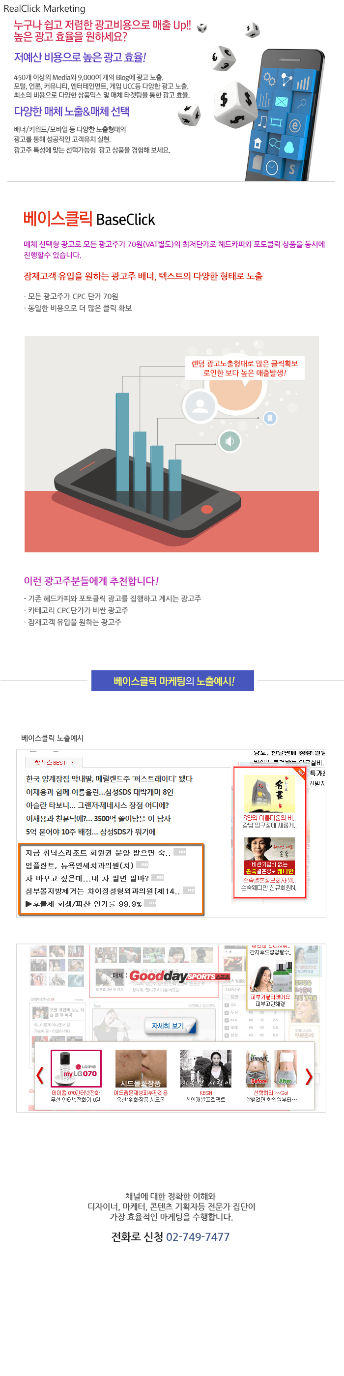Click the home icon on phone graphic
344x1376 pixels.
coord(258,143)
